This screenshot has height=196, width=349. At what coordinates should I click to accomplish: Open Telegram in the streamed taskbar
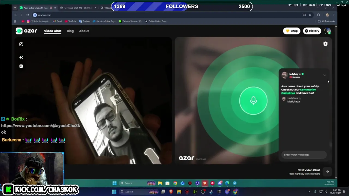235,183
